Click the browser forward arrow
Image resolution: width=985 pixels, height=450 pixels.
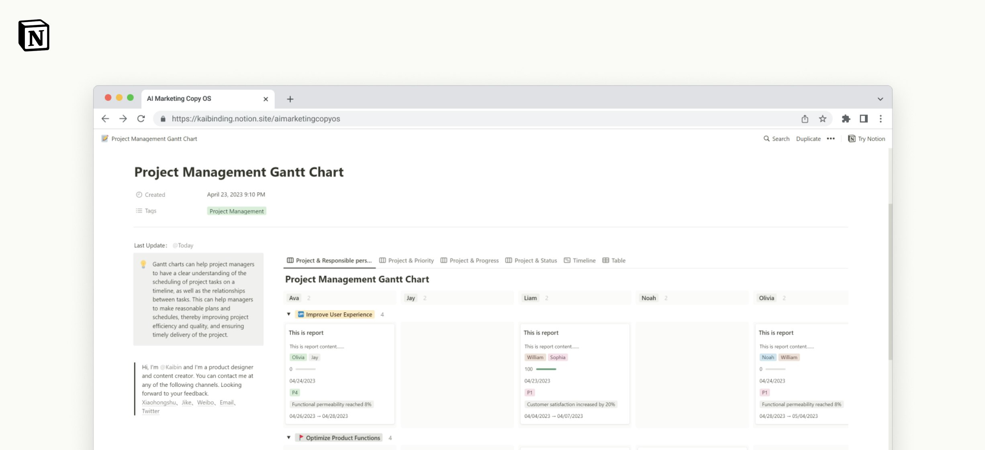(x=123, y=119)
